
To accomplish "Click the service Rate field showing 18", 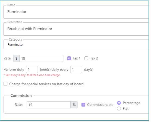I will (41, 59).
